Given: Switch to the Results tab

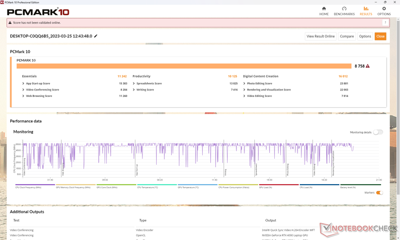Looking at the screenshot, I should [x=366, y=10].
